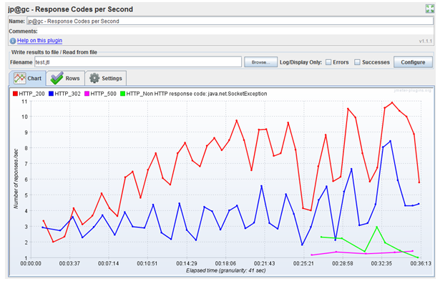Image resolution: width=440 pixels, height=281 pixels.
Task: Click the HTTP_500 legend label
Action: [104, 94]
